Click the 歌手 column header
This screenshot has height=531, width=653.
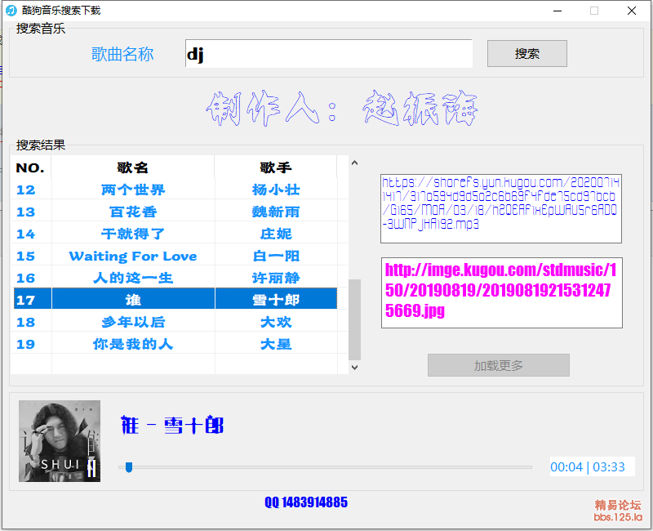coord(276,167)
